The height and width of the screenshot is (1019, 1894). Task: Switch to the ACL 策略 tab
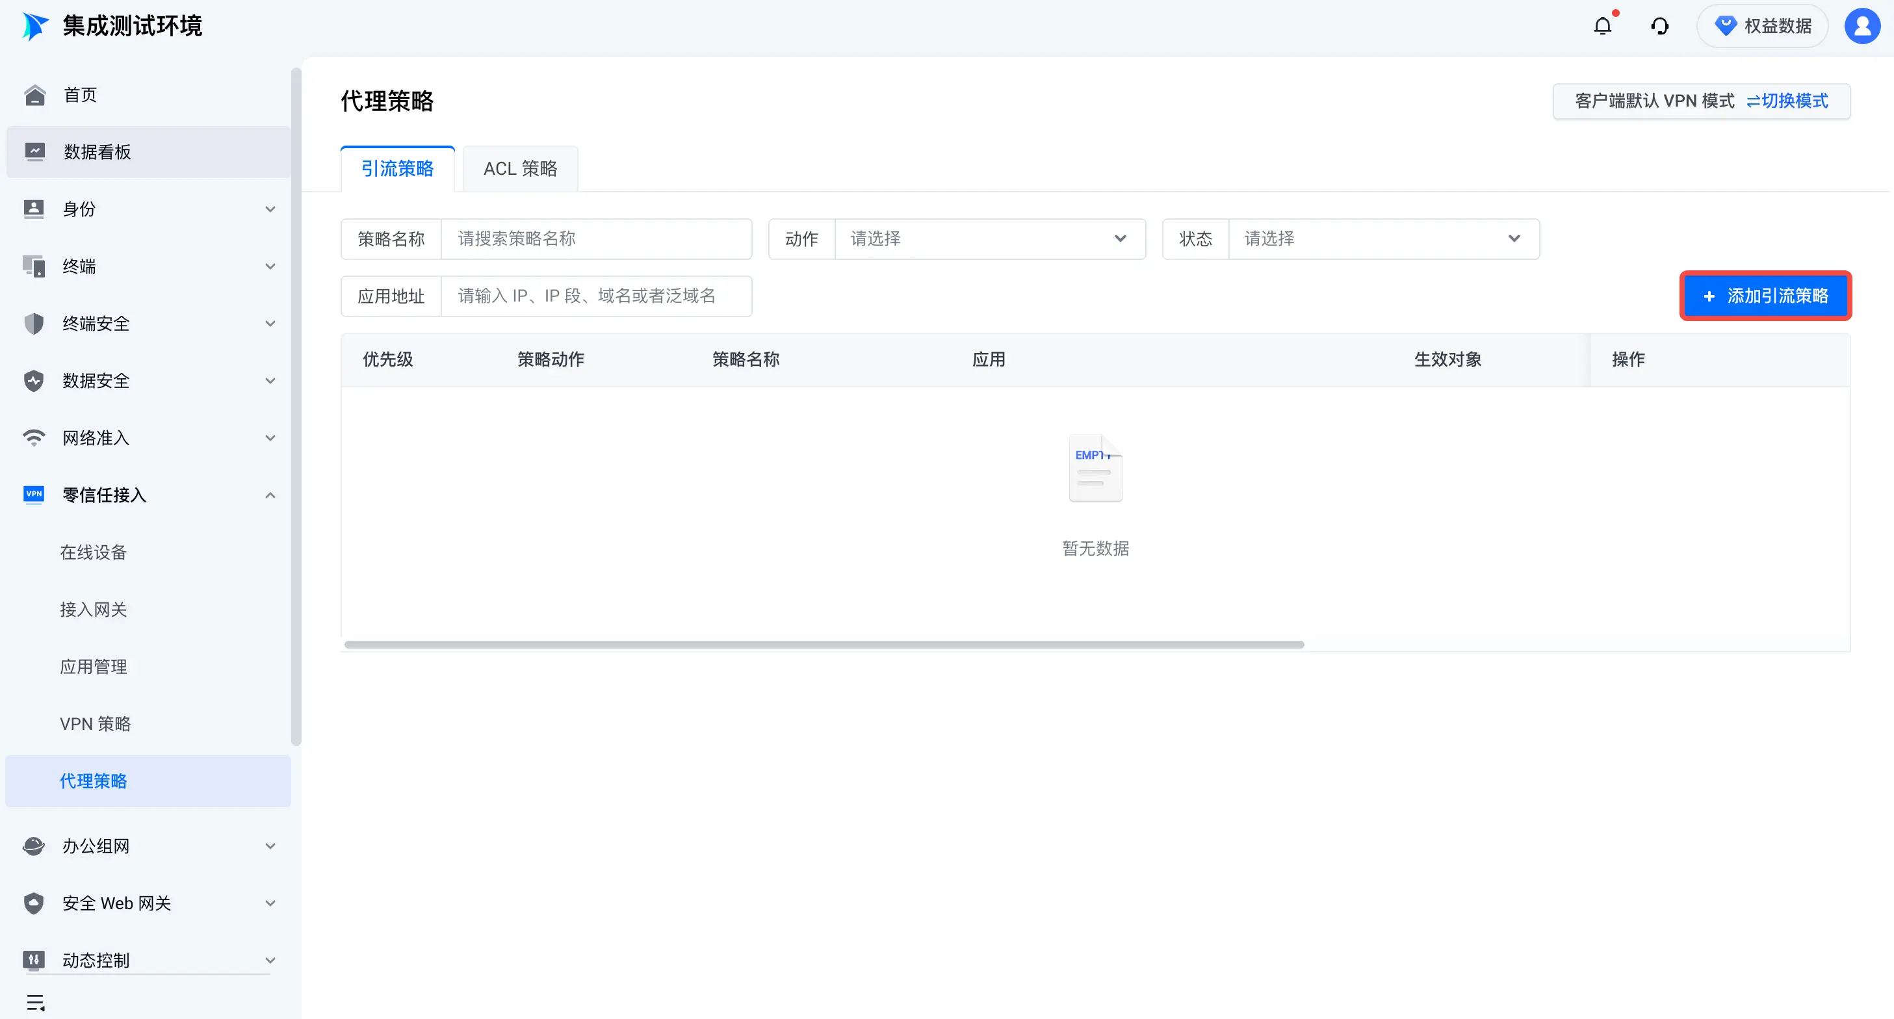click(521, 169)
